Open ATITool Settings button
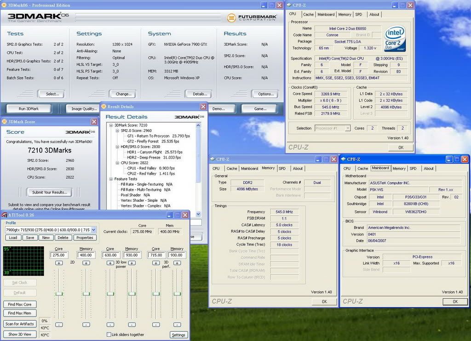This screenshot has width=471, height=341. coord(178,335)
